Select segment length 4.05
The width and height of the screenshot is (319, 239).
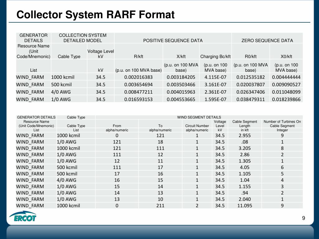pos(245,167)
